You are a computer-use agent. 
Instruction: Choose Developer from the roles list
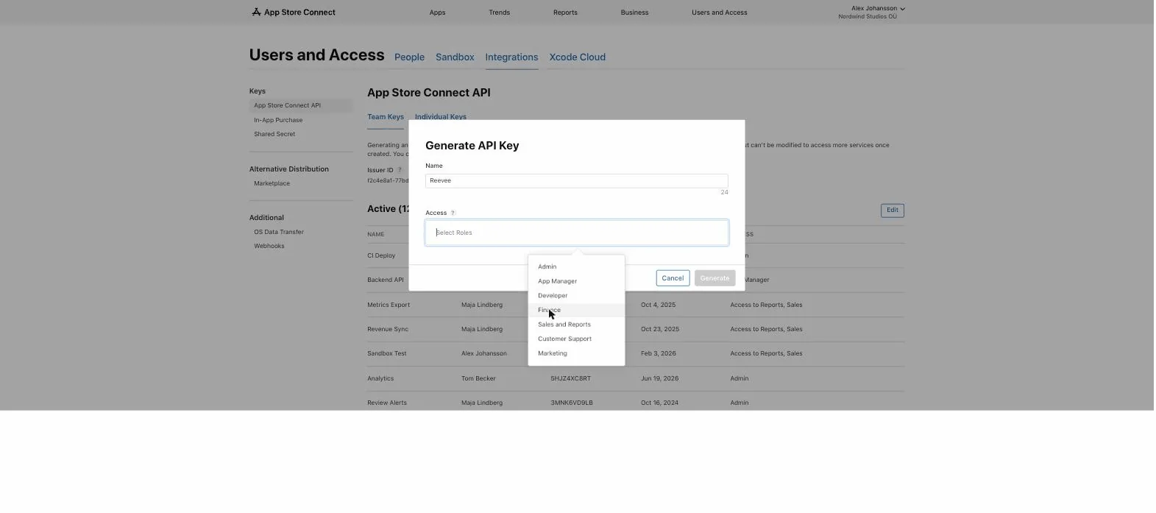[x=577, y=295]
